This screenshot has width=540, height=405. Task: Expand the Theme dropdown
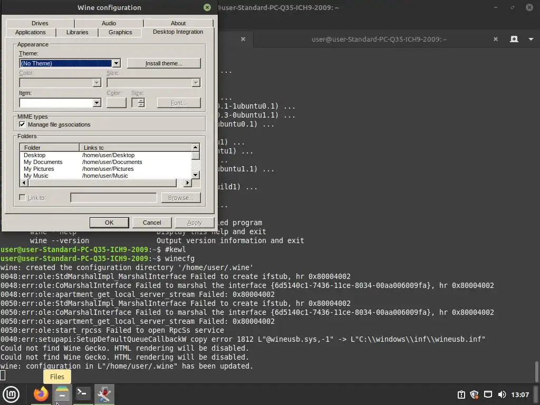(x=117, y=63)
